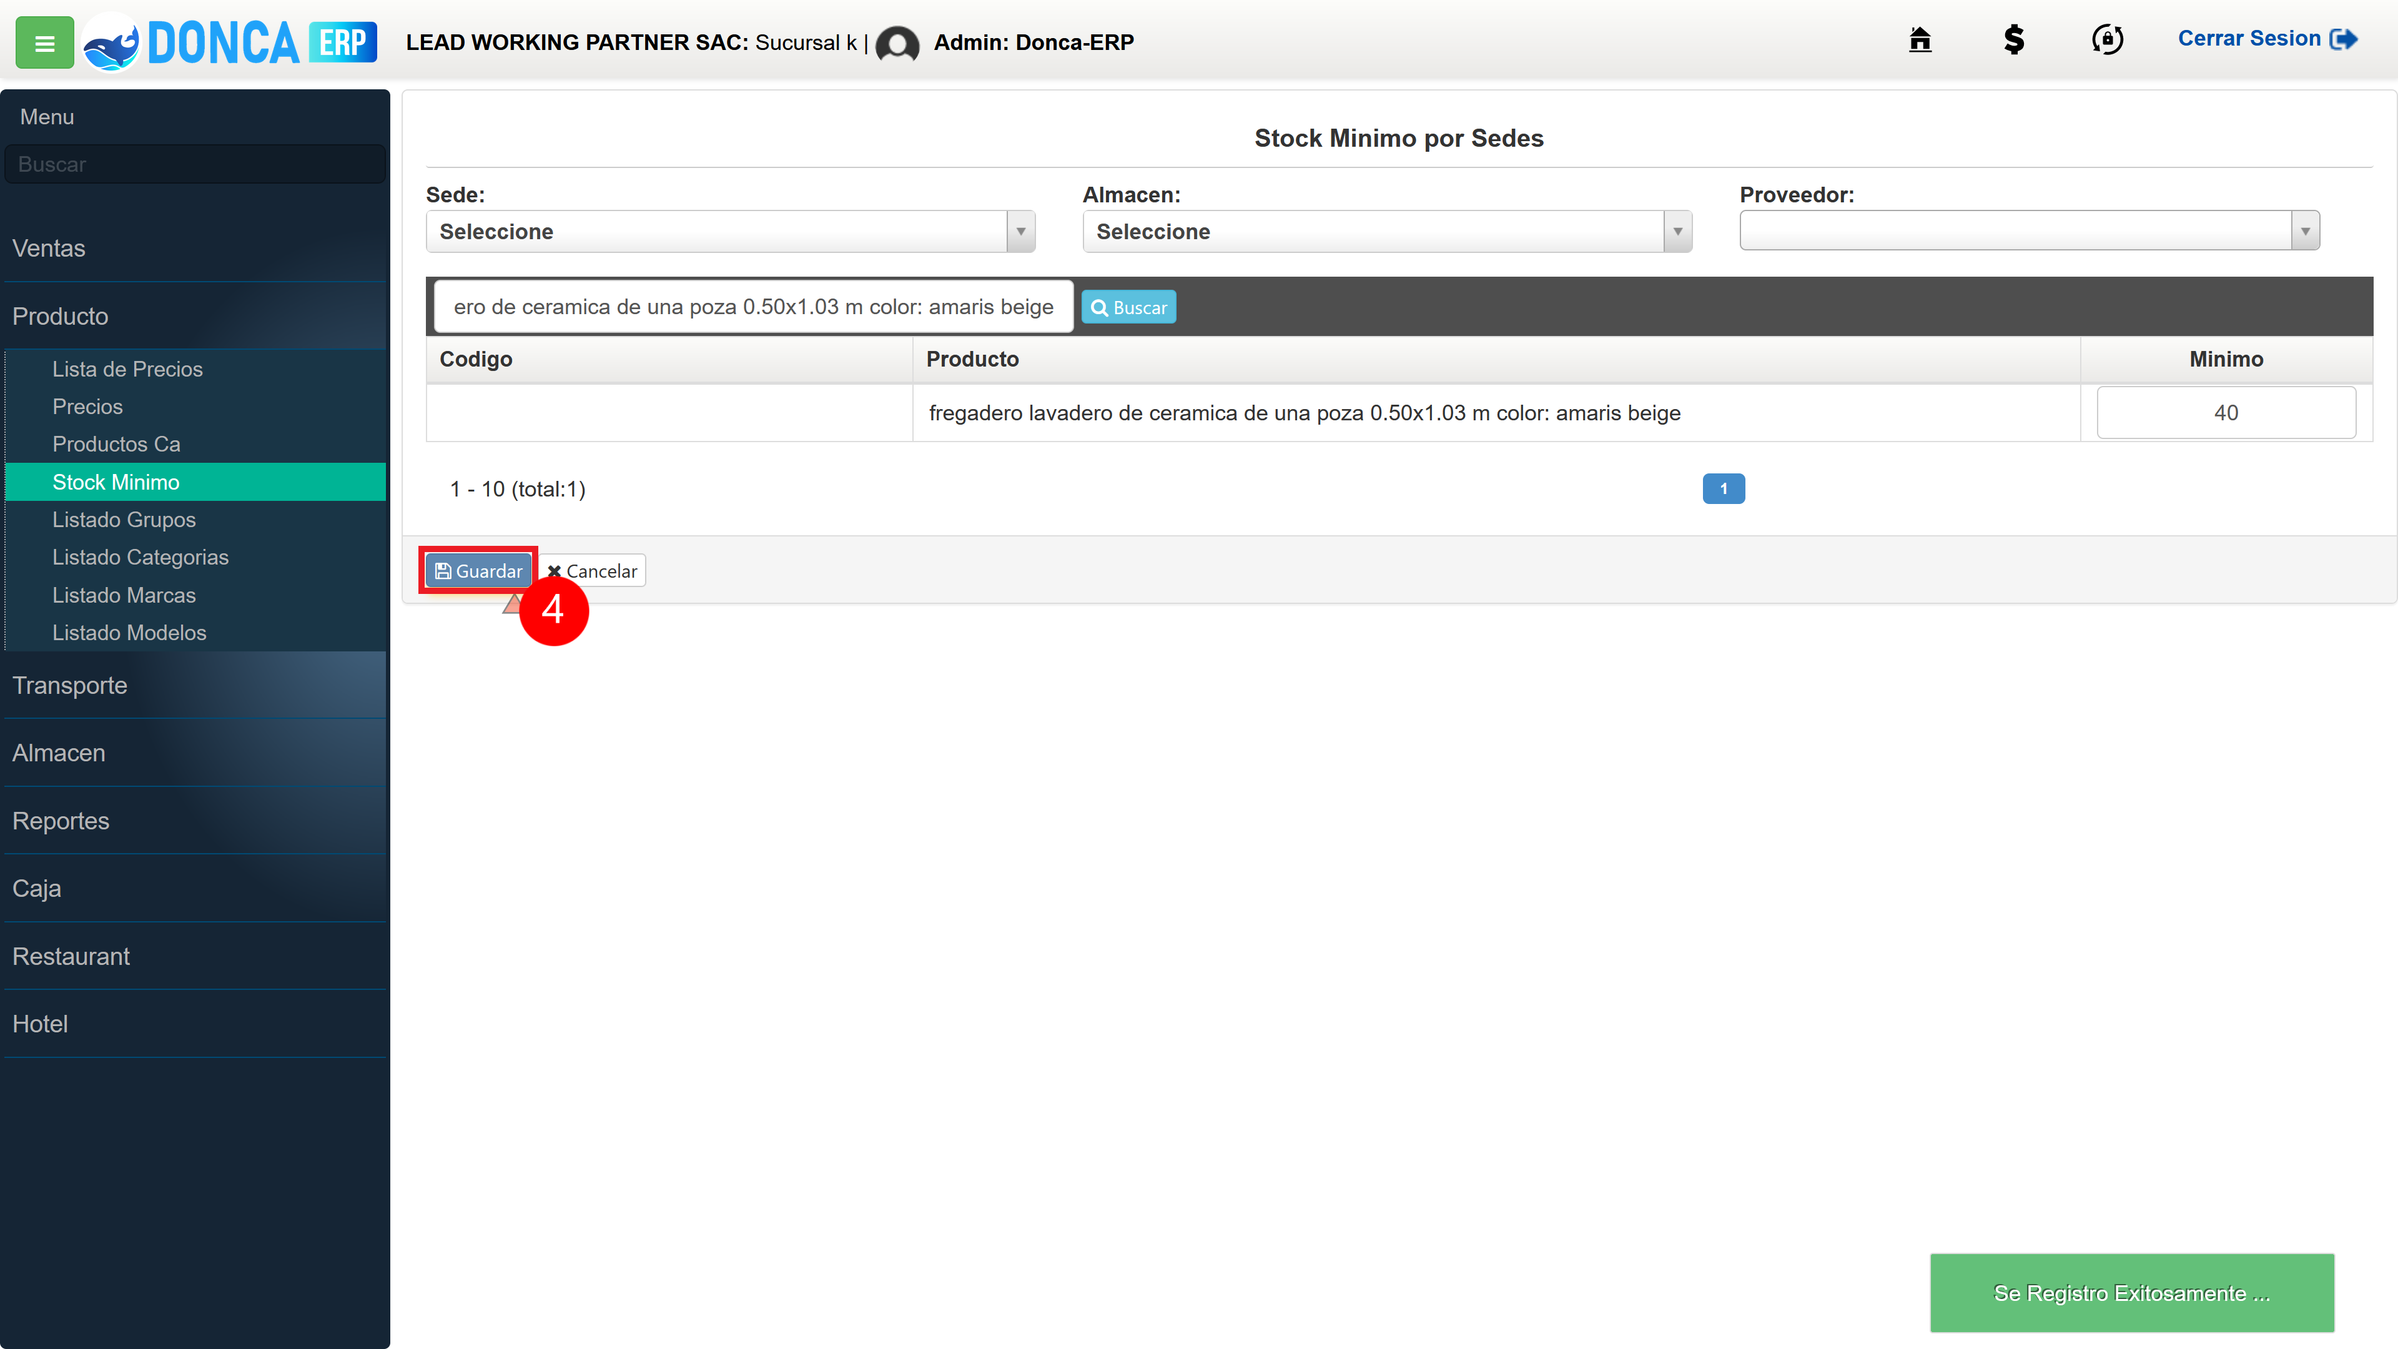Open the Almacen dropdown
Image resolution: width=2398 pixels, height=1349 pixels.
tap(1387, 231)
